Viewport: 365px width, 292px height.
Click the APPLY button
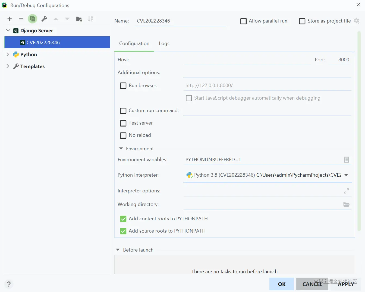[346, 284]
